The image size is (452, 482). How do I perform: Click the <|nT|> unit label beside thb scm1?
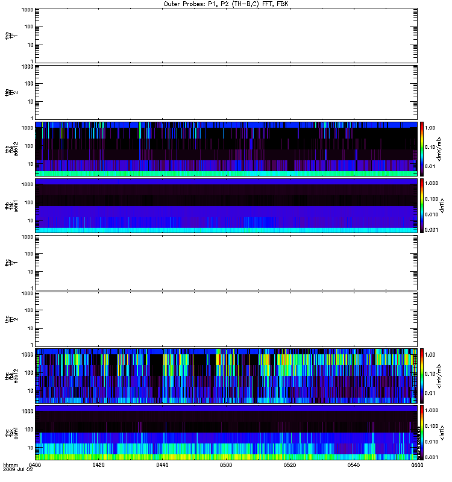point(442,205)
